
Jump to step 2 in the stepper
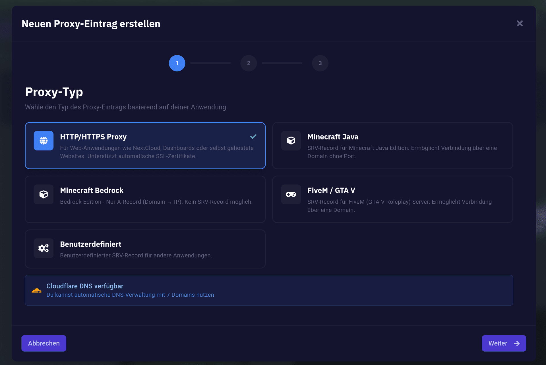pos(249,63)
